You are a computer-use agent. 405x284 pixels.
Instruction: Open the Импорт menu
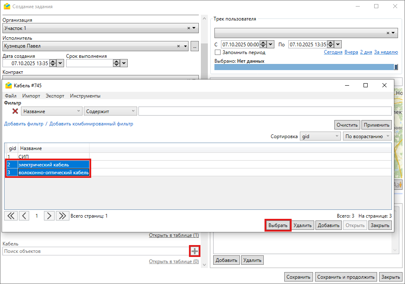click(31, 96)
